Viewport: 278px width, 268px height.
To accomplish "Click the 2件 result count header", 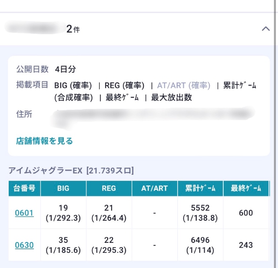I will pyautogui.click(x=73, y=29).
